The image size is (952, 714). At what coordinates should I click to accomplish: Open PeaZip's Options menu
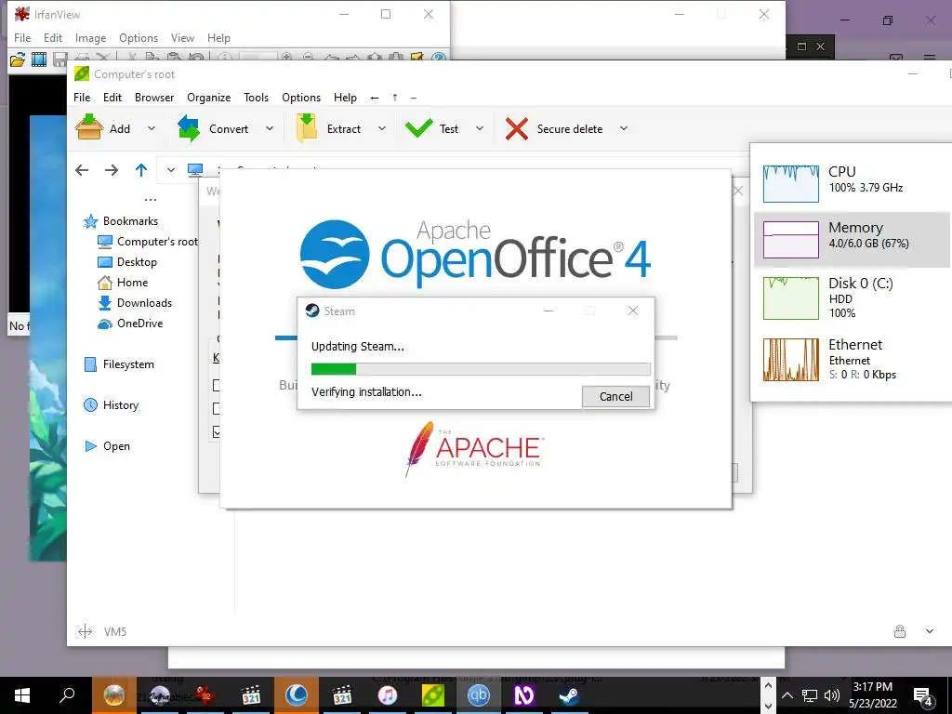click(301, 97)
